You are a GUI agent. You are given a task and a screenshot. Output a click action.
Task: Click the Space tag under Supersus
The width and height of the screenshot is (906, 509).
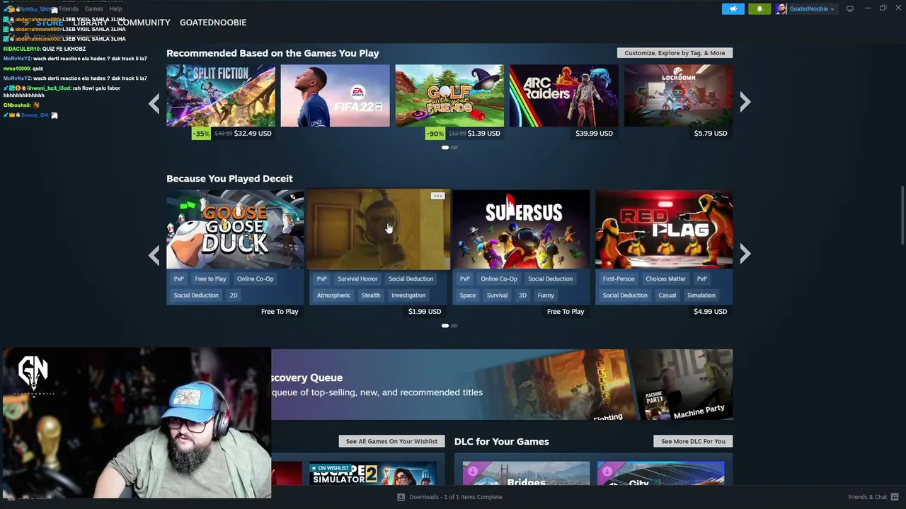coord(468,296)
